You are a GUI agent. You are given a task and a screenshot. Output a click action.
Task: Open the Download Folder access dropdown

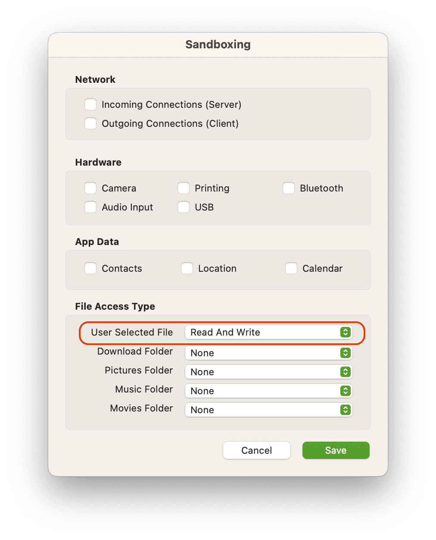click(268, 353)
